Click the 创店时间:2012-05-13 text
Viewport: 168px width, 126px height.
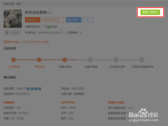pyautogui.click(x=17, y=94)
